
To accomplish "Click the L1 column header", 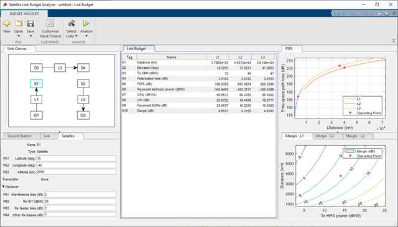I will coord(217,57).
